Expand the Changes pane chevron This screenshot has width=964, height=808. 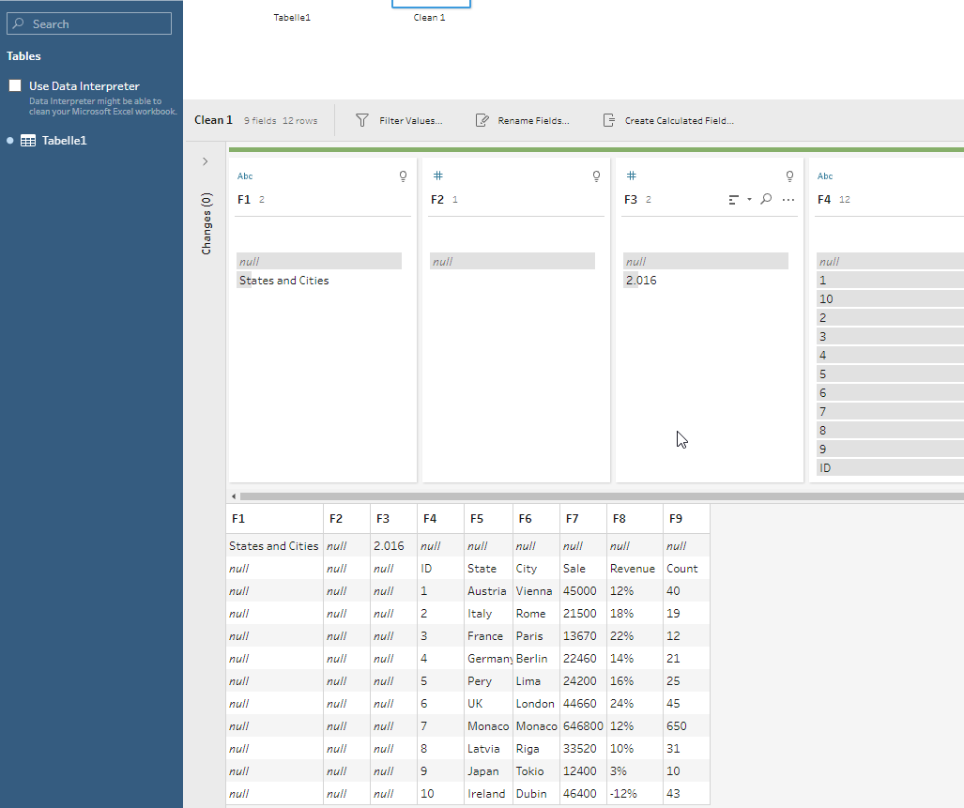tap(206, 161)
